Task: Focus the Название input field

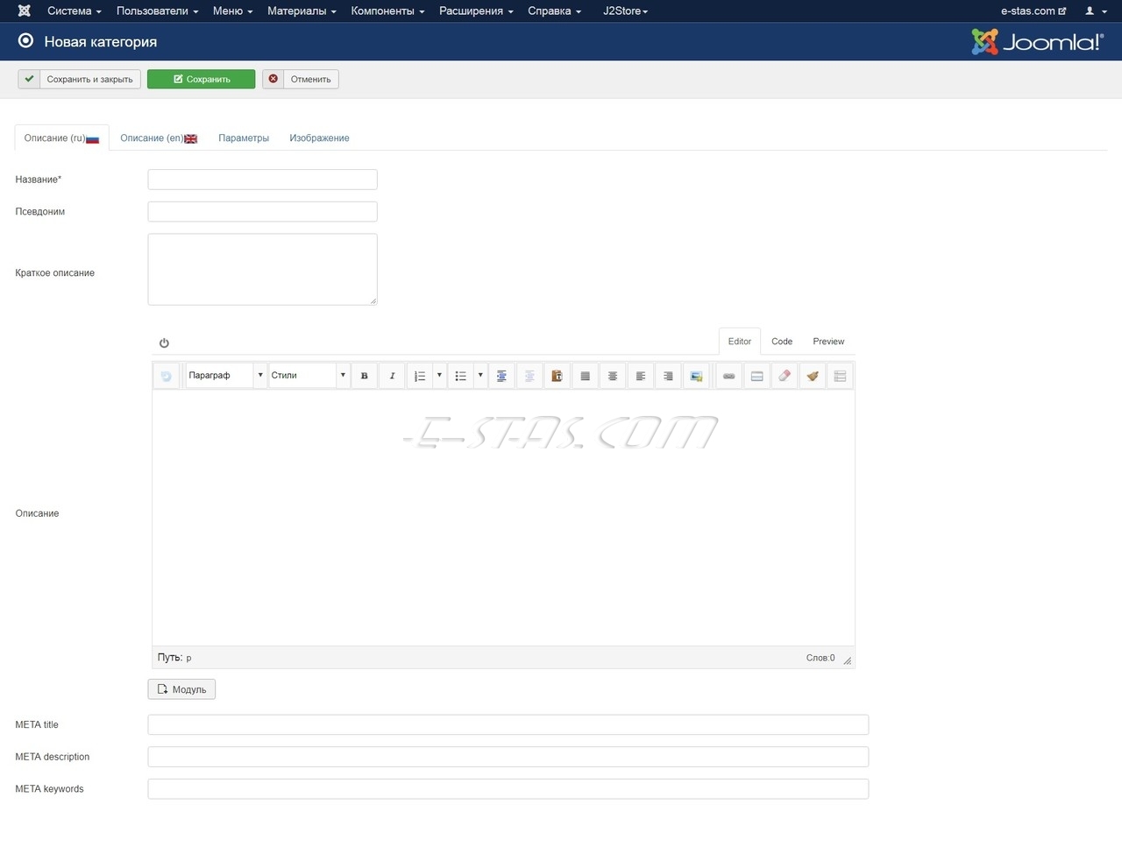Action: coord(263,180)
